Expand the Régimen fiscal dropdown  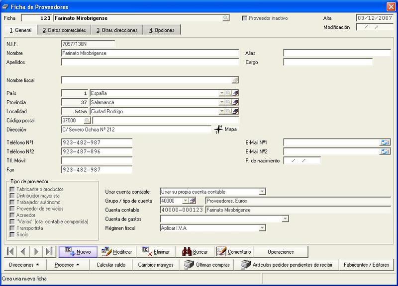pos(262,228)
